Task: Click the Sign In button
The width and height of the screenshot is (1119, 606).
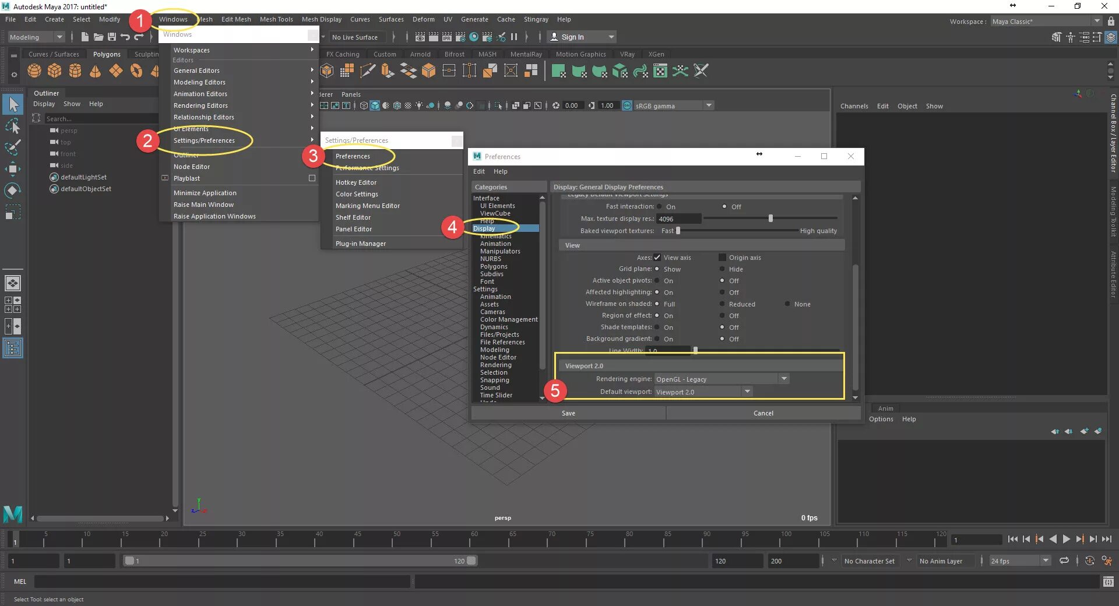Action: click(x=581, y=37)
